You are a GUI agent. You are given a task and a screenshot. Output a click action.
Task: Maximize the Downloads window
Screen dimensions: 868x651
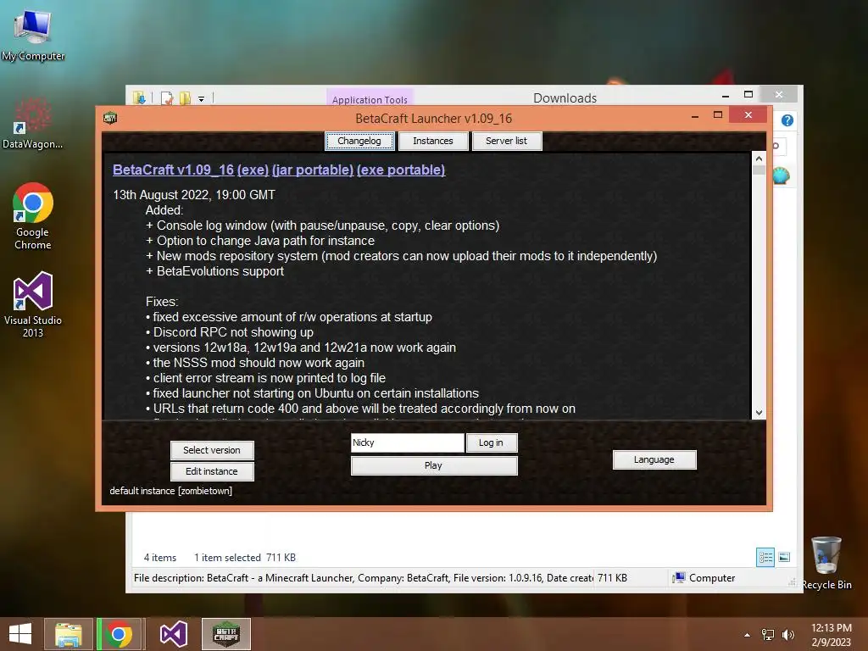point(748,95)
